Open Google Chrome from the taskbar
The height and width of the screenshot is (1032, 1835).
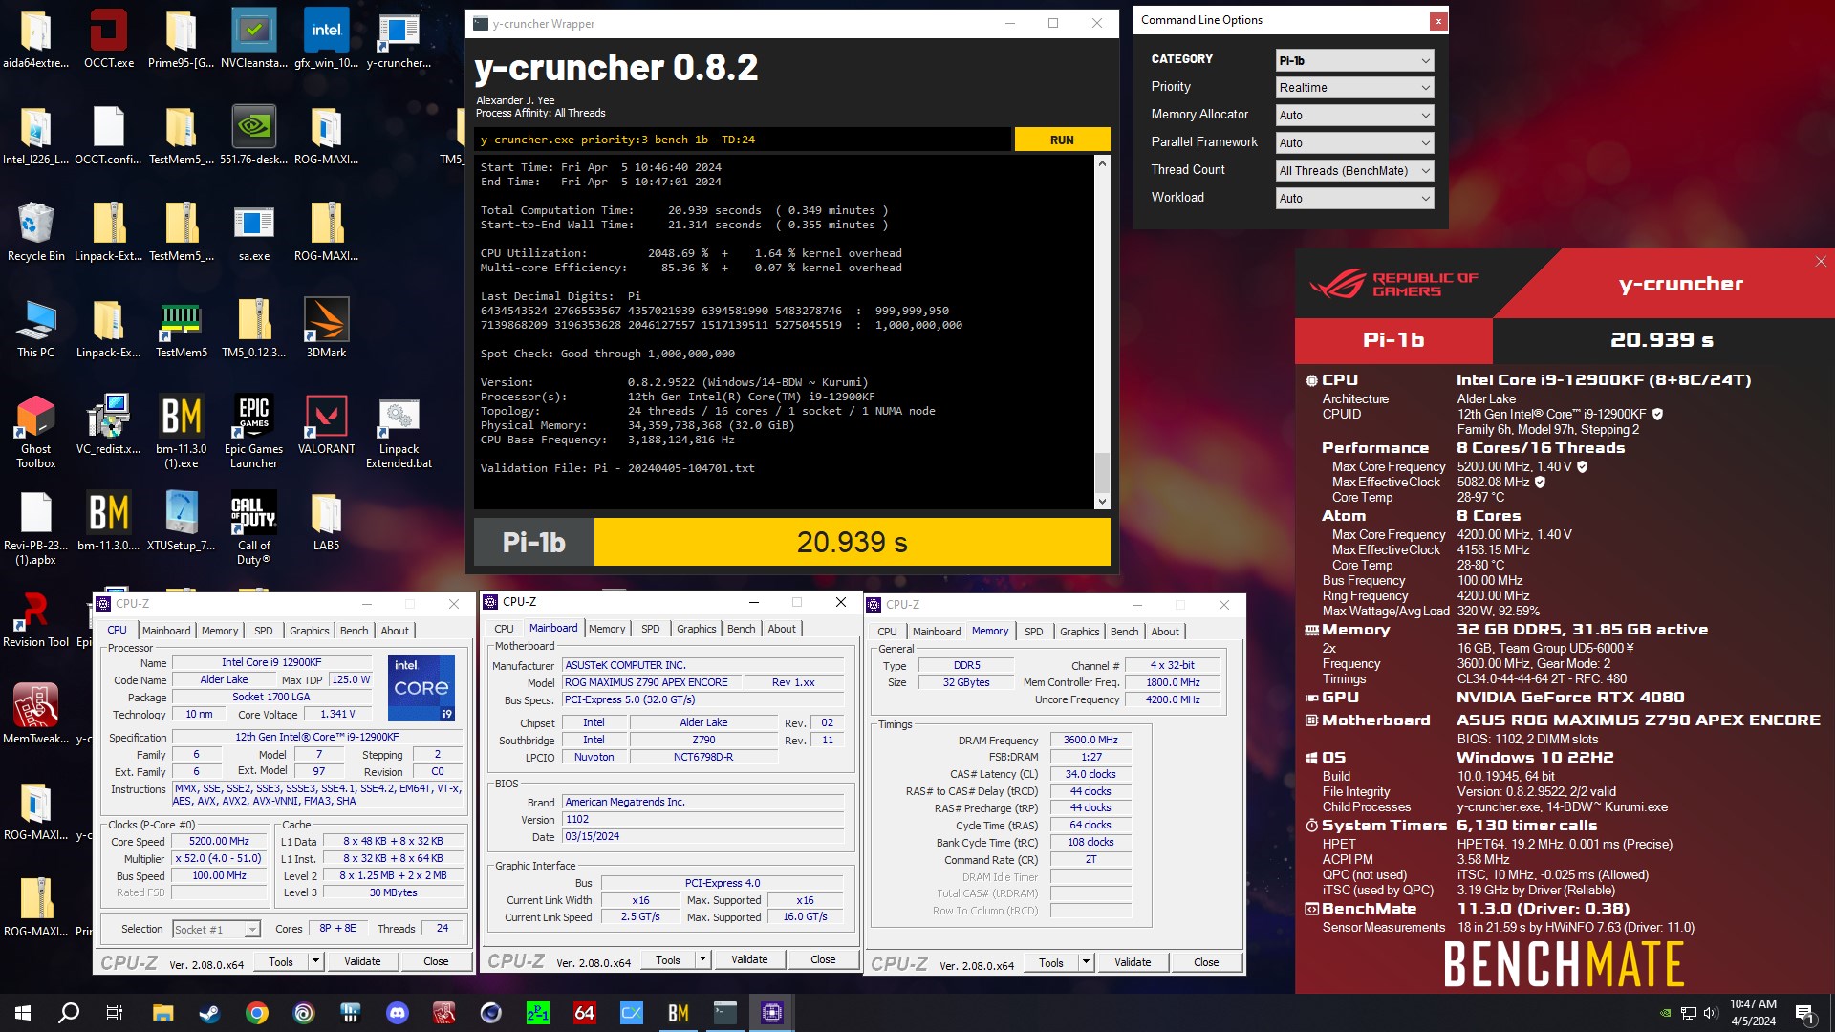tap(256, 1013)
